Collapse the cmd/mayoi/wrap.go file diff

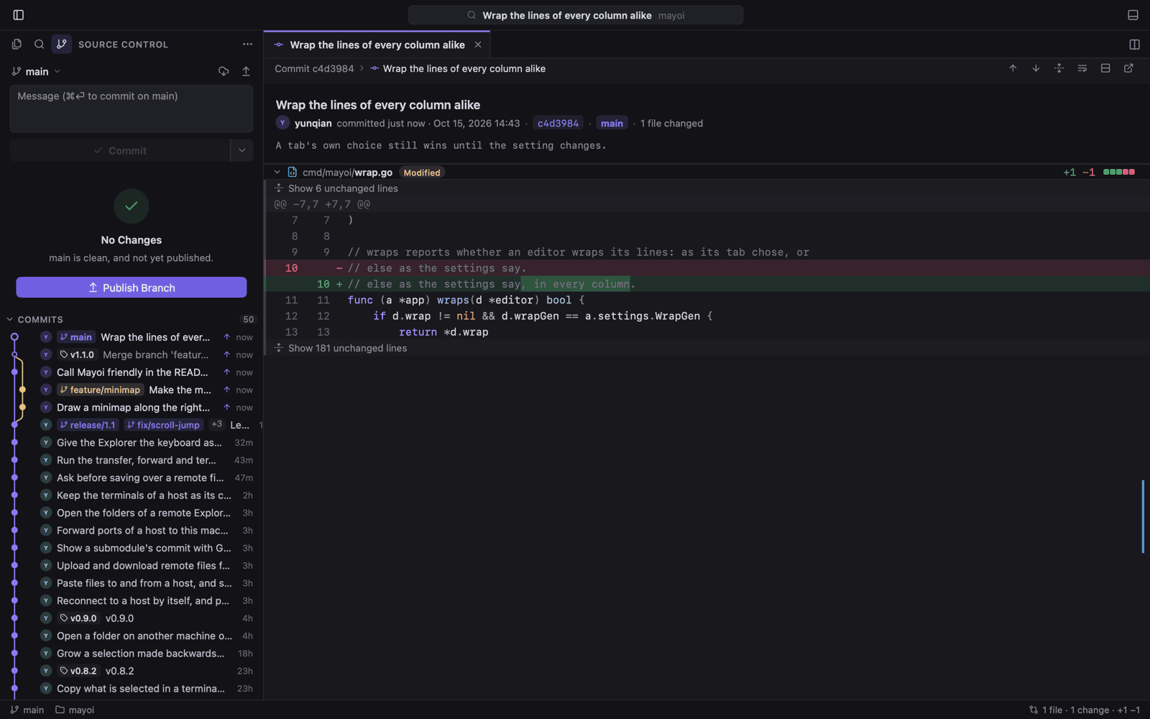pyautogui.click(x=277, y=173)
